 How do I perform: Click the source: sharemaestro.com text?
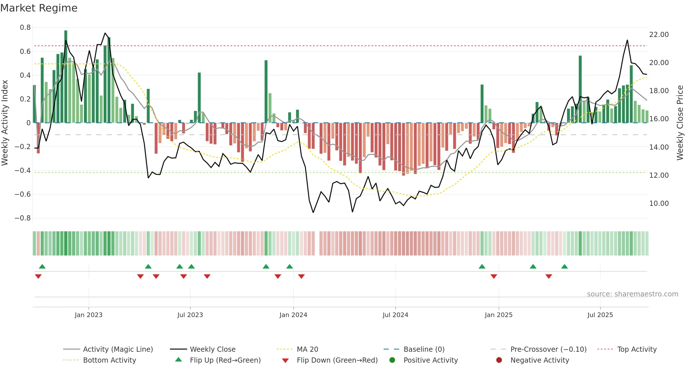point(633,294)
